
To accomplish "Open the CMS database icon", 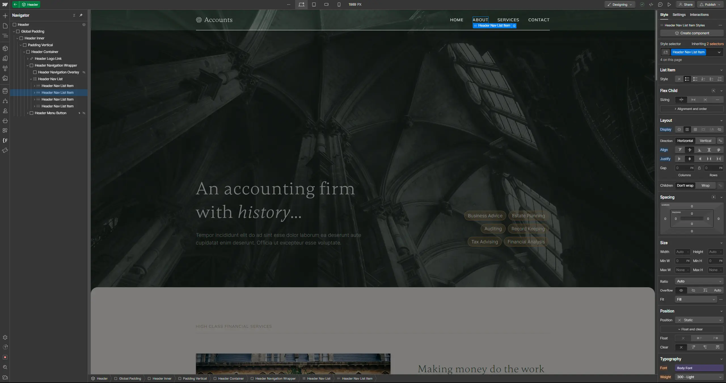I will [5, 91].
